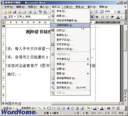The height and width of the screenshot is (116, 128).
Task: Run the Spelling and Grammar check icon
Action: coord(40,12)
